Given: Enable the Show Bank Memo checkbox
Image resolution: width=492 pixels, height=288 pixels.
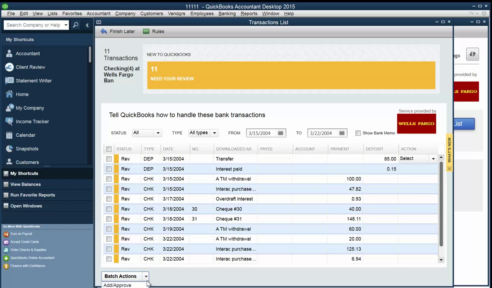Looking at the screenshot, I should click(x=358, y=133).
